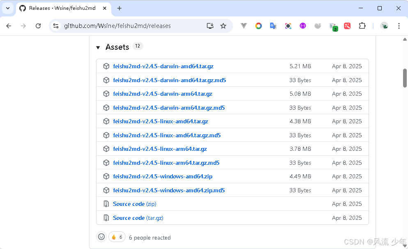Open the purple circle extension icon

point(303,26)
